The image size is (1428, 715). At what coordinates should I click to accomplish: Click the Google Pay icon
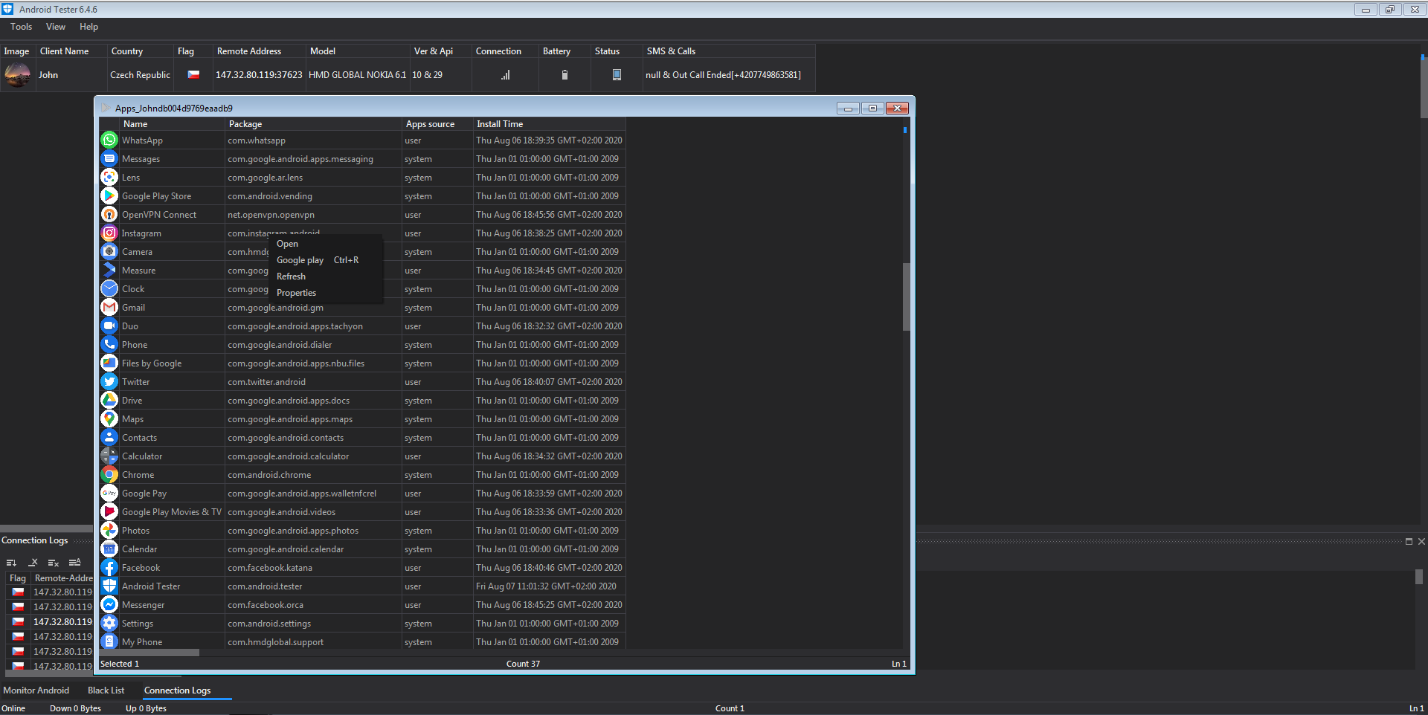pos(109,493)
